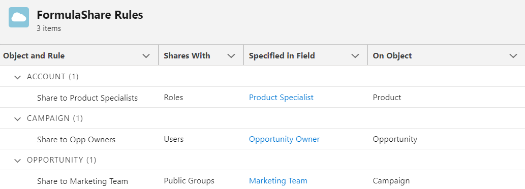The height and width of the screenshot is (189, 525).
Task: Select the Share to Marketing Team rule
Action: [x=82, y=181]
